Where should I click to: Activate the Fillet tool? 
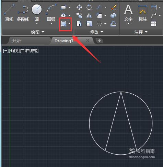pyautogui.click(x=99, y=15)
